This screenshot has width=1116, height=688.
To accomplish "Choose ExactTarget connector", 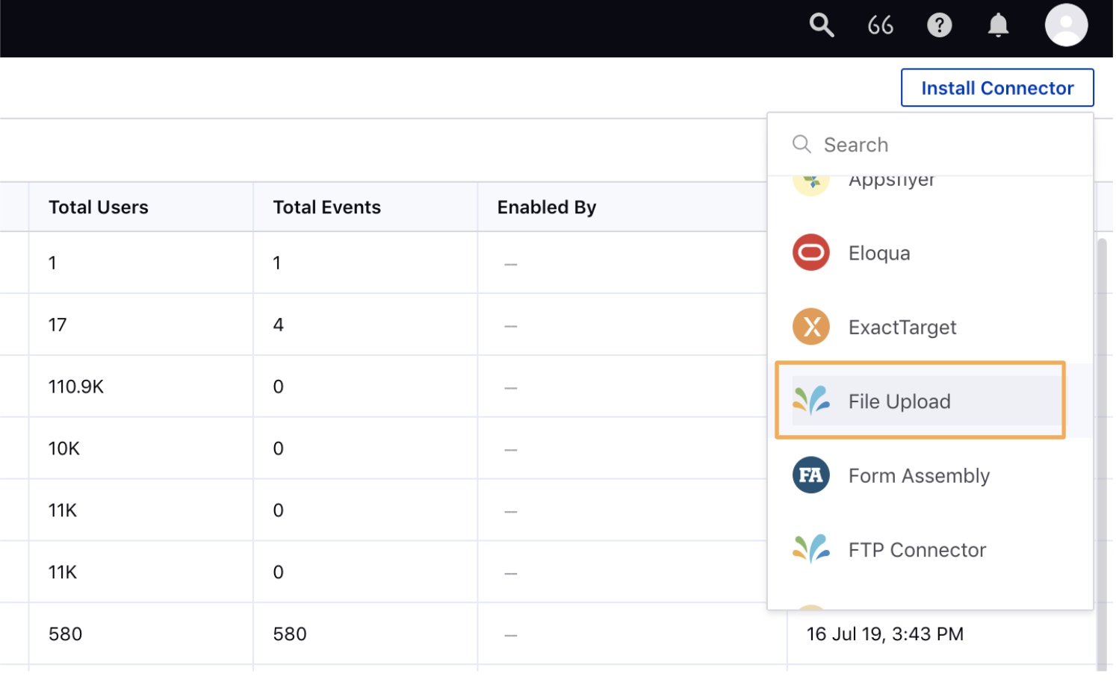I will coord(930,327).
